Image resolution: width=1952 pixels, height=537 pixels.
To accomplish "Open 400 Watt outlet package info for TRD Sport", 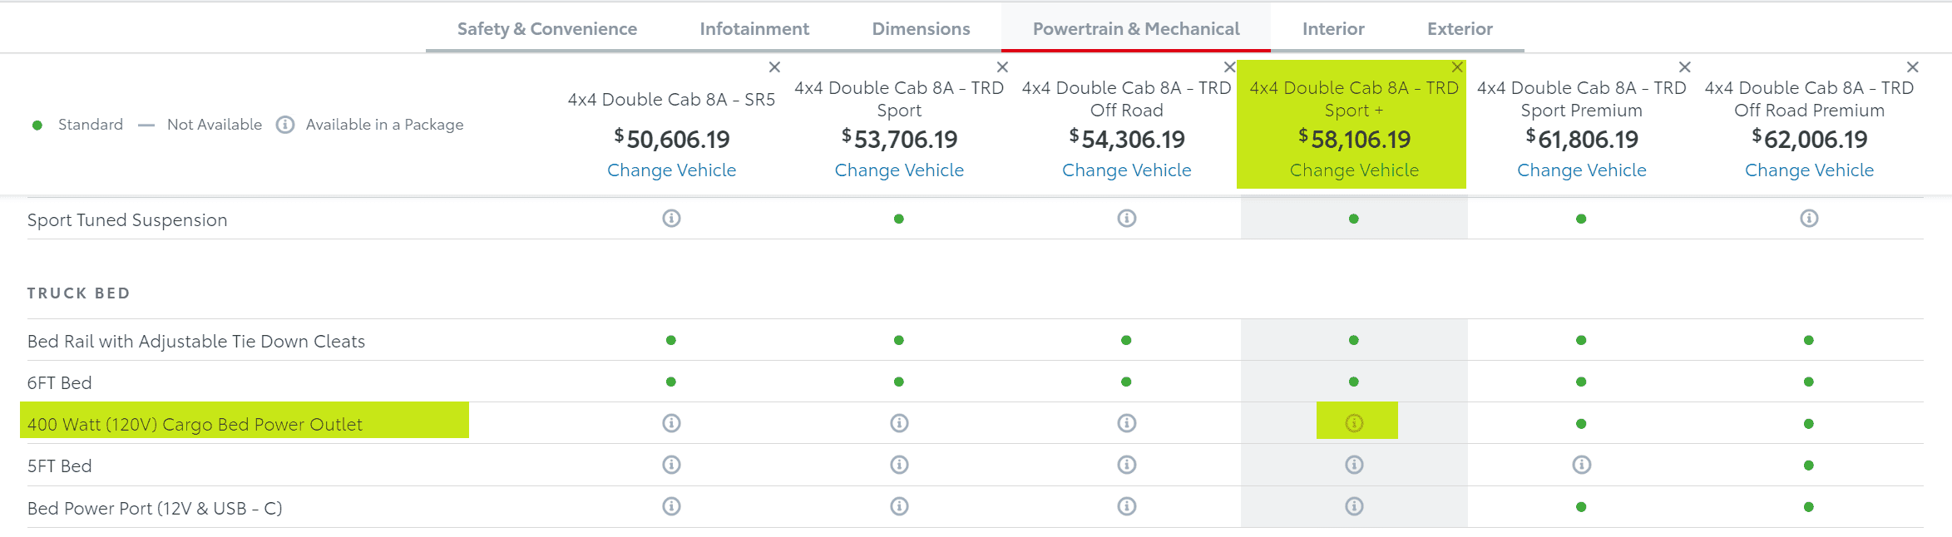I will (x=899, y=423).
